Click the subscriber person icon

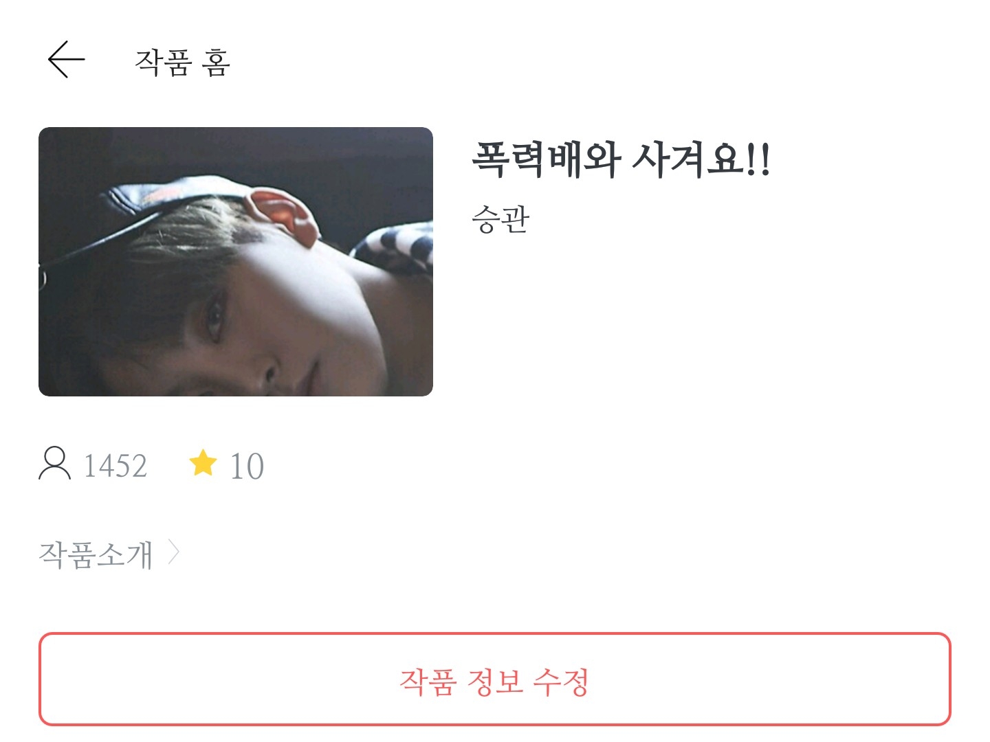(x=54, y=463)
